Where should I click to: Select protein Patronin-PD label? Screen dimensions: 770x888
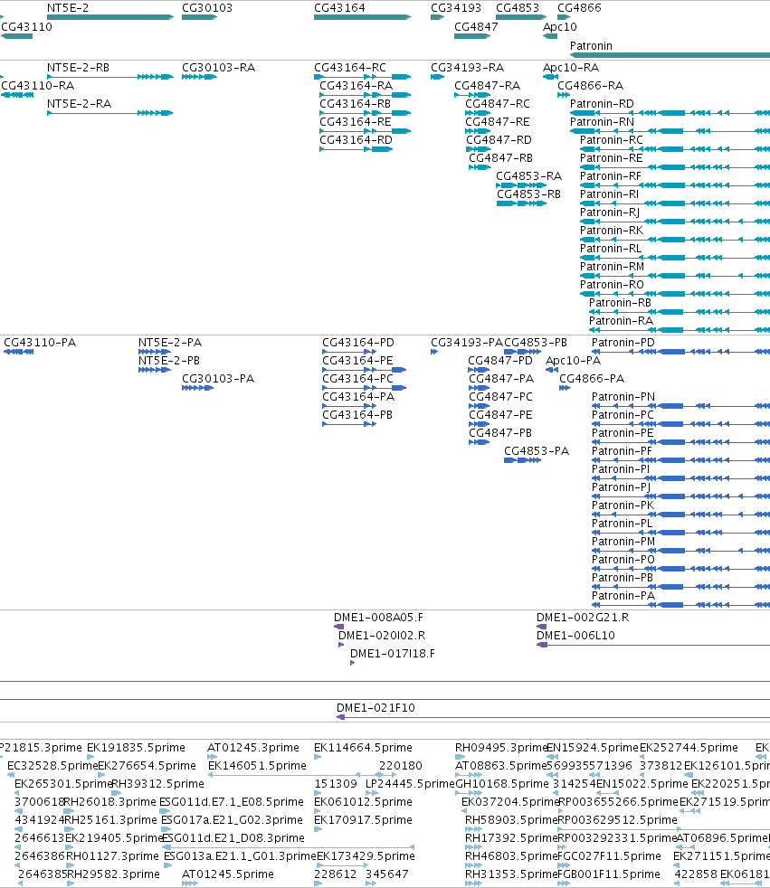tap(623, 343)
